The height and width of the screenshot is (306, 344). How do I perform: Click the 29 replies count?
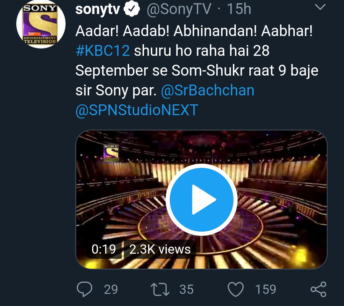pyautogui.click(x=111, y=289)
